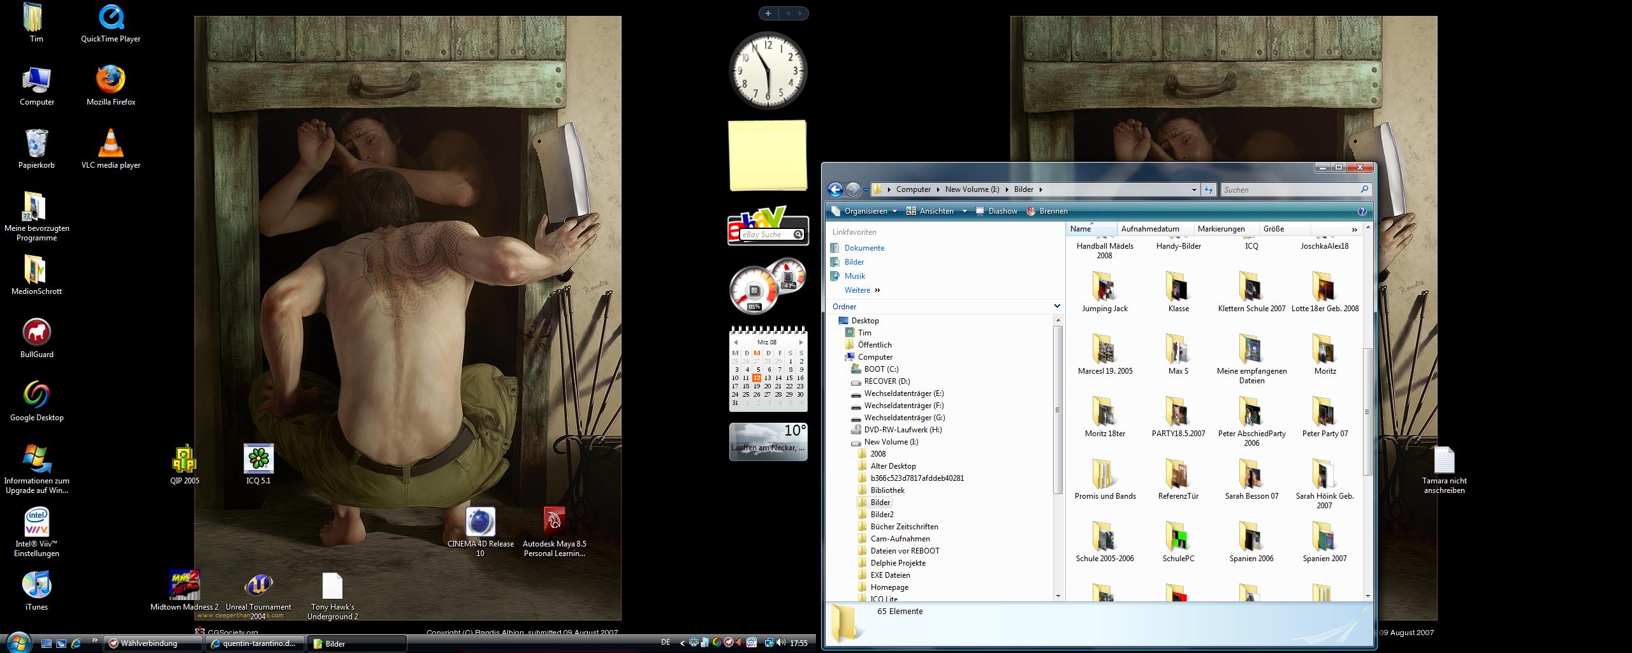Select the Google Desktop shortcut icon

click(x=36, y=401)
